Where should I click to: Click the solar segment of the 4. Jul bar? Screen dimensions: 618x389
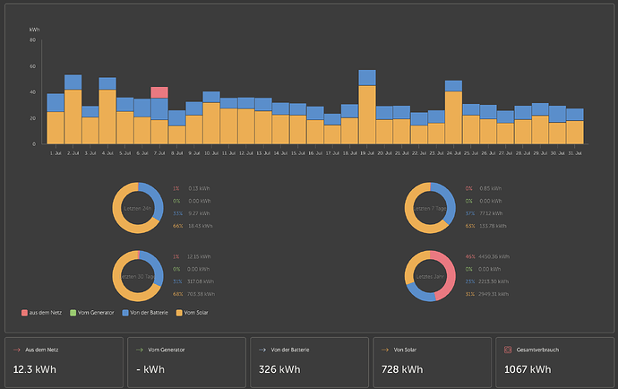(107, 117)
